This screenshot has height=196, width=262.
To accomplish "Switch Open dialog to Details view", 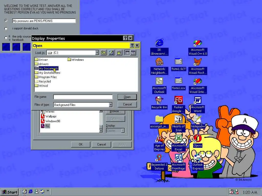I will click(x=133, y=53).
